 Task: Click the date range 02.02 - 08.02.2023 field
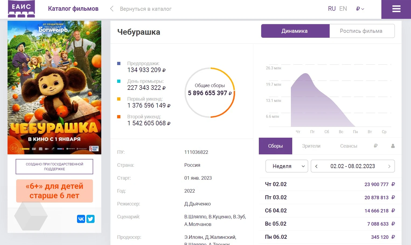click(353, 166)
